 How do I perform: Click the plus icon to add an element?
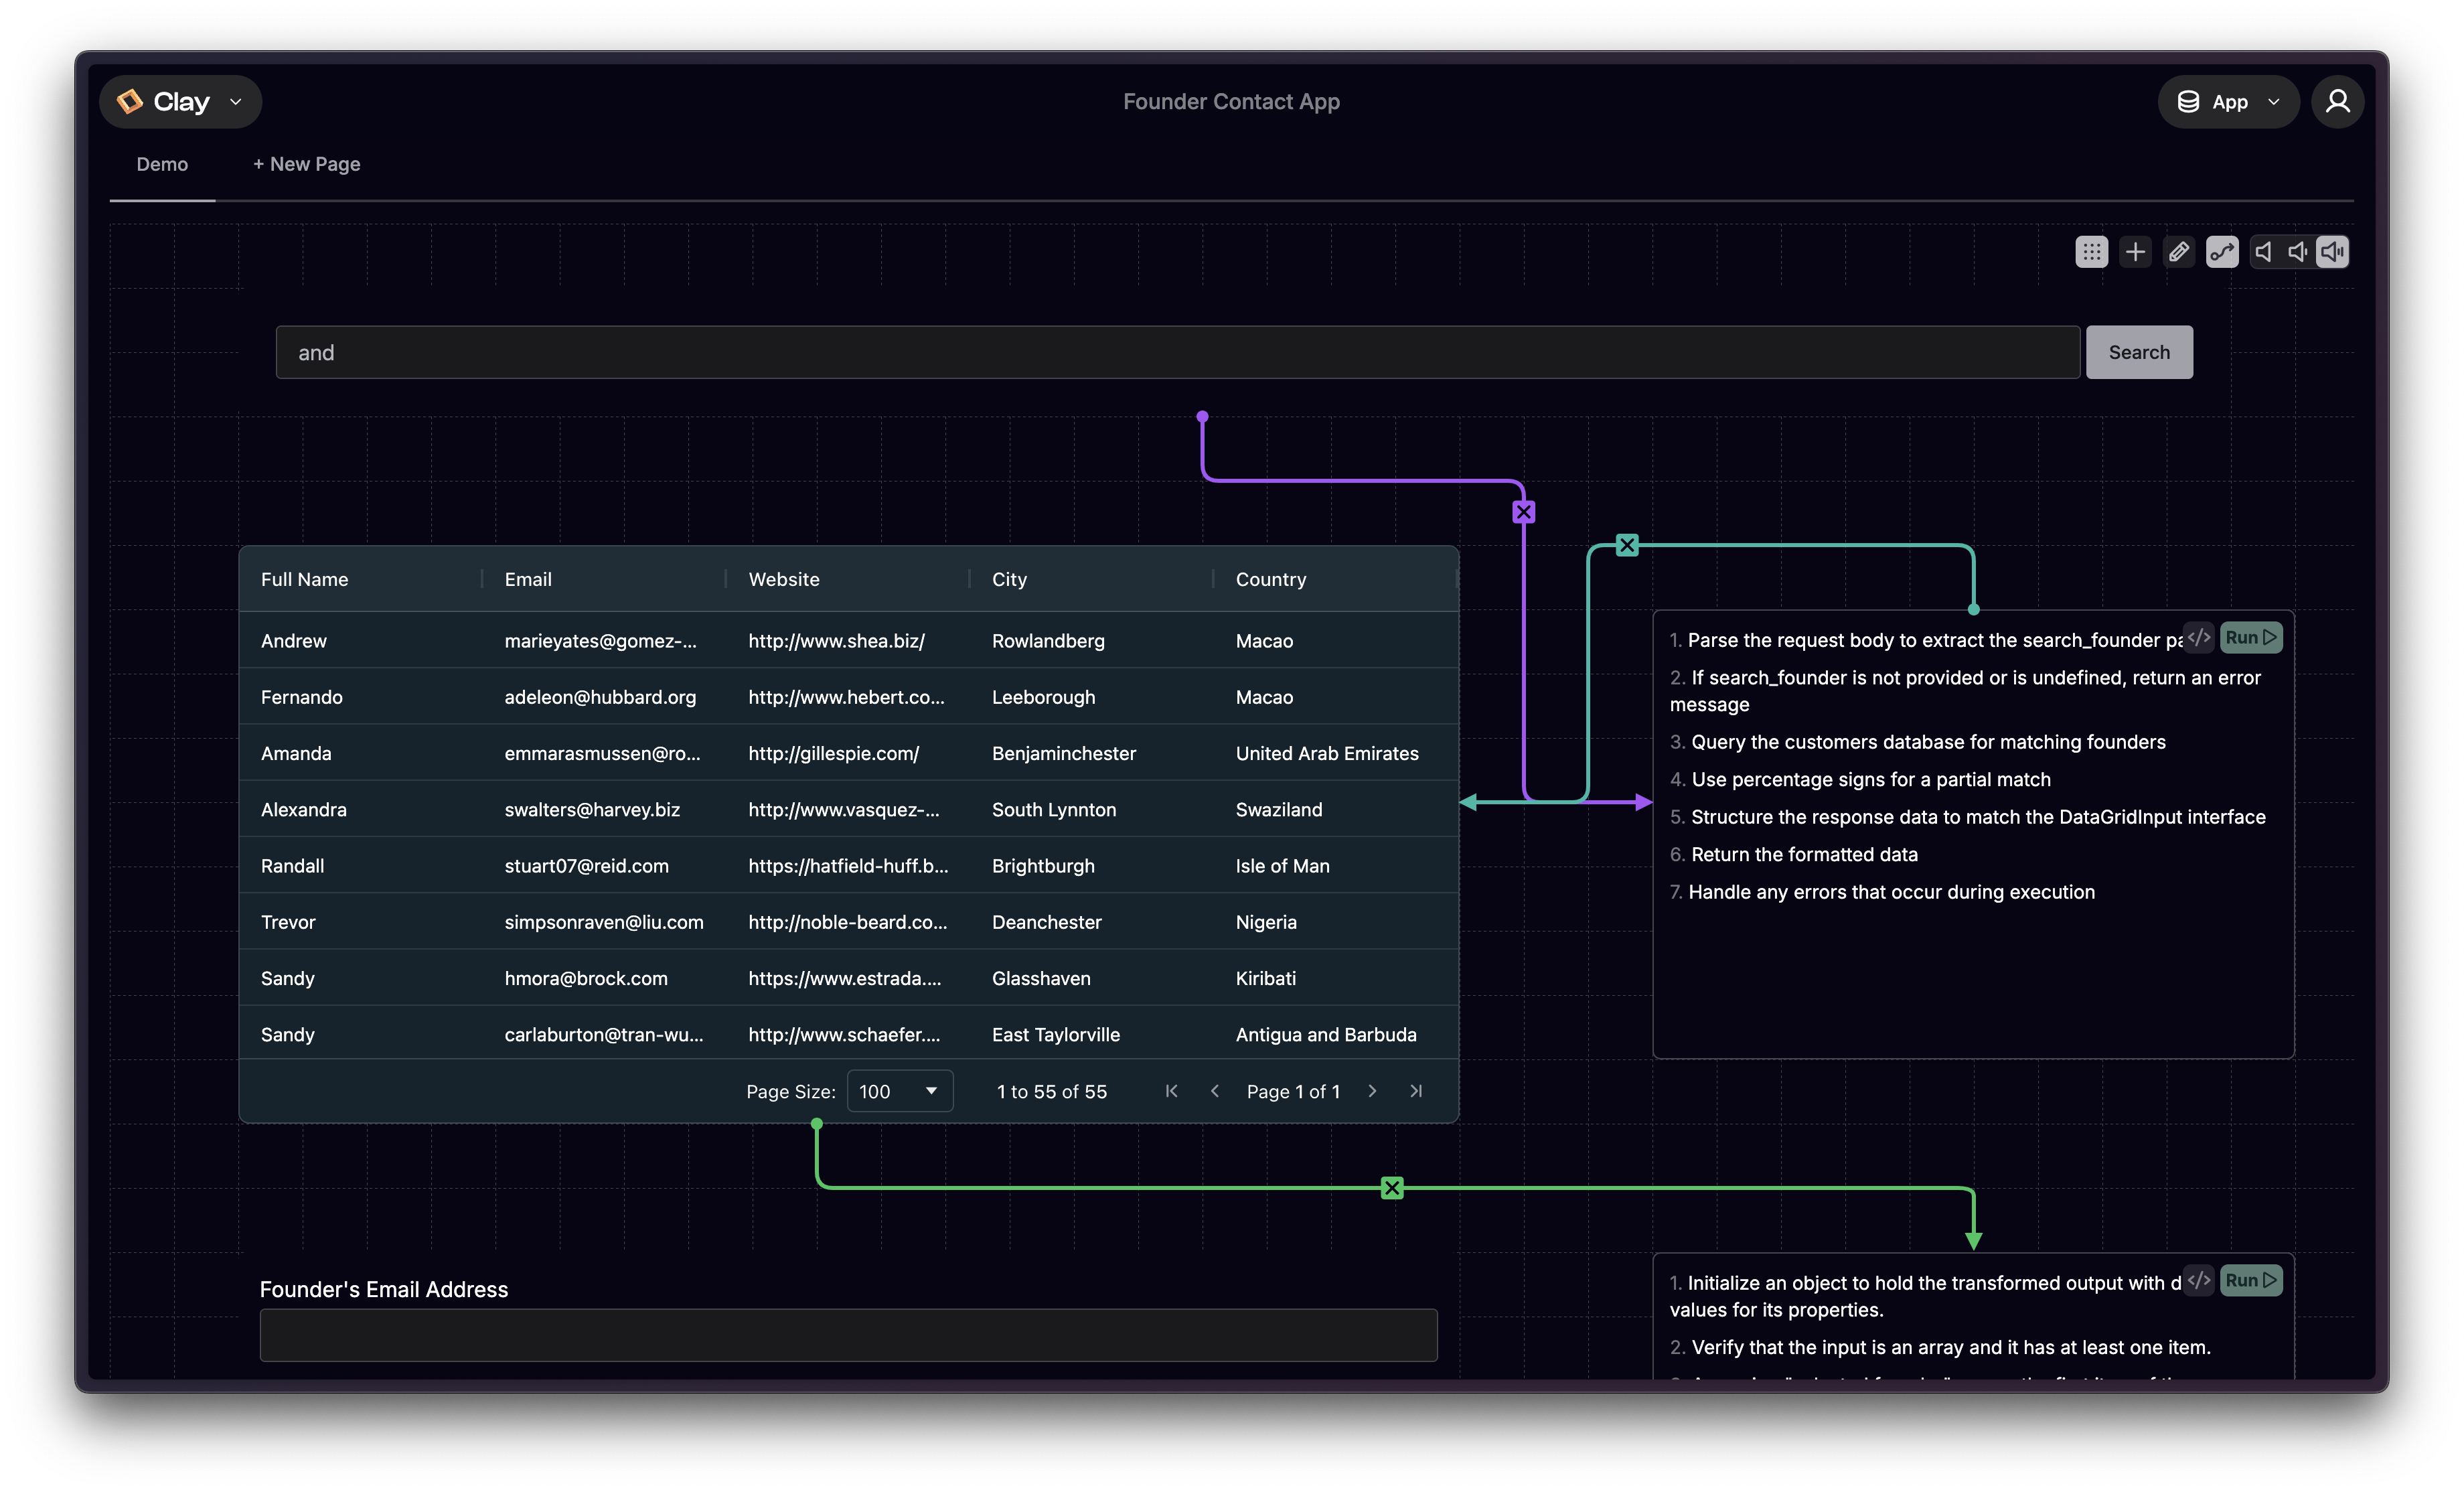pyautogui.click(x=2135, y=252)
